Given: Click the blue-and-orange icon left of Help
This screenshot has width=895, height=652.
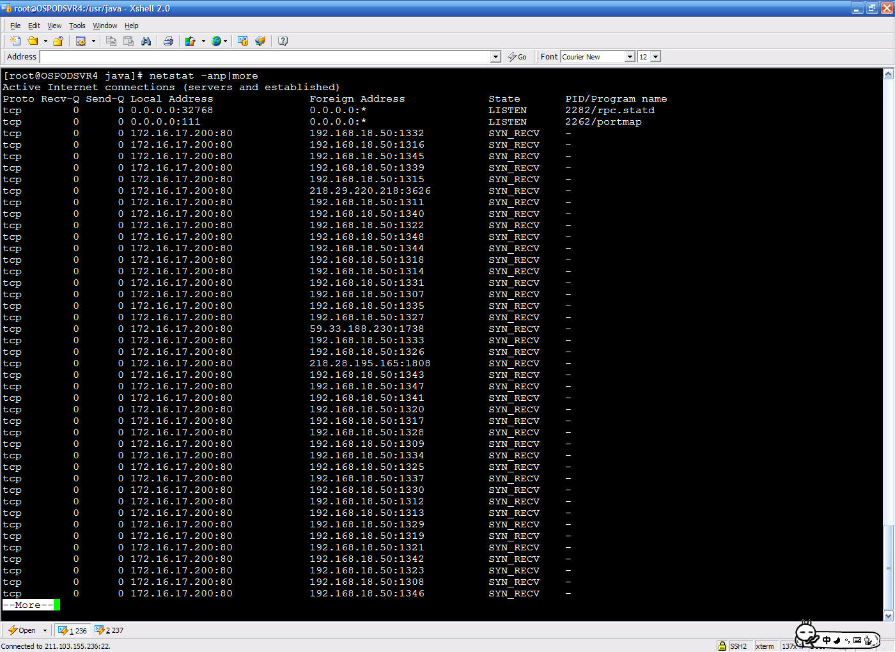Looking at the screenshot, I should click(x=260, y=41).
